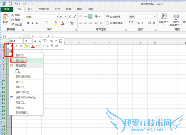Image resolution: width=186 pixels, height=135 pixels.
Task: Choose Clear Contents (清除内容) in context menu
Action: click(x=26, y=92)
